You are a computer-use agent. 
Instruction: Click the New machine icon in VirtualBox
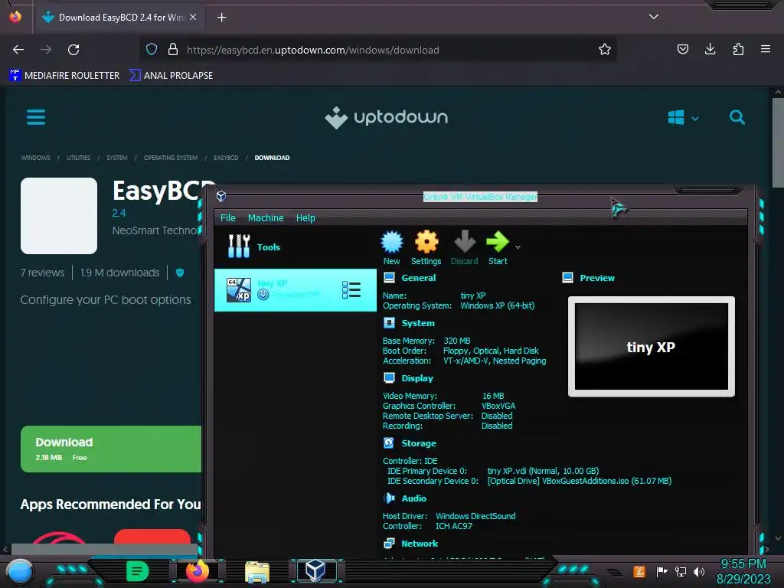(391, 247)
